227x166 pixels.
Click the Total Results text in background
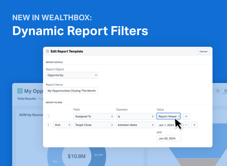(27, 99)
